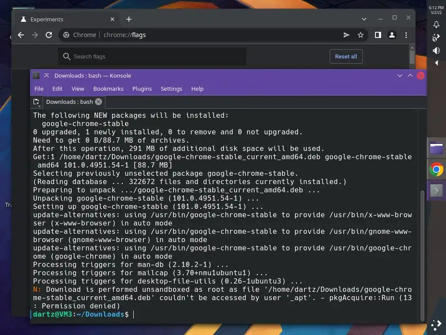Viewport: 446px width, 335px height.
Task: Open Chrome side panel
Action: (x=378, y=35)
